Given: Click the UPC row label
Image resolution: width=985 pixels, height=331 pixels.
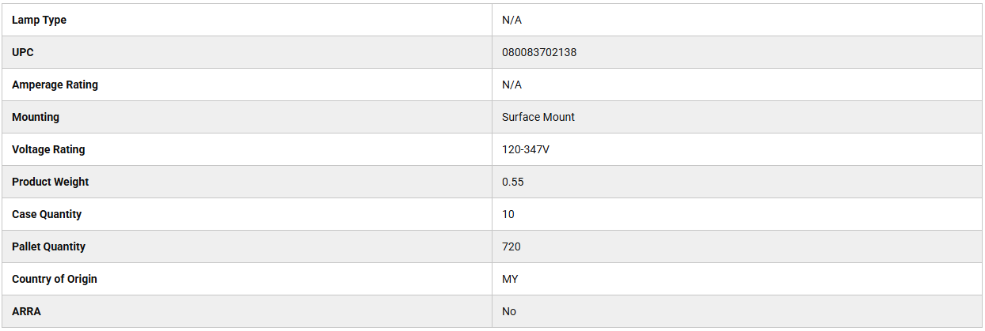Looking at the screenshot, I should 23,52.
